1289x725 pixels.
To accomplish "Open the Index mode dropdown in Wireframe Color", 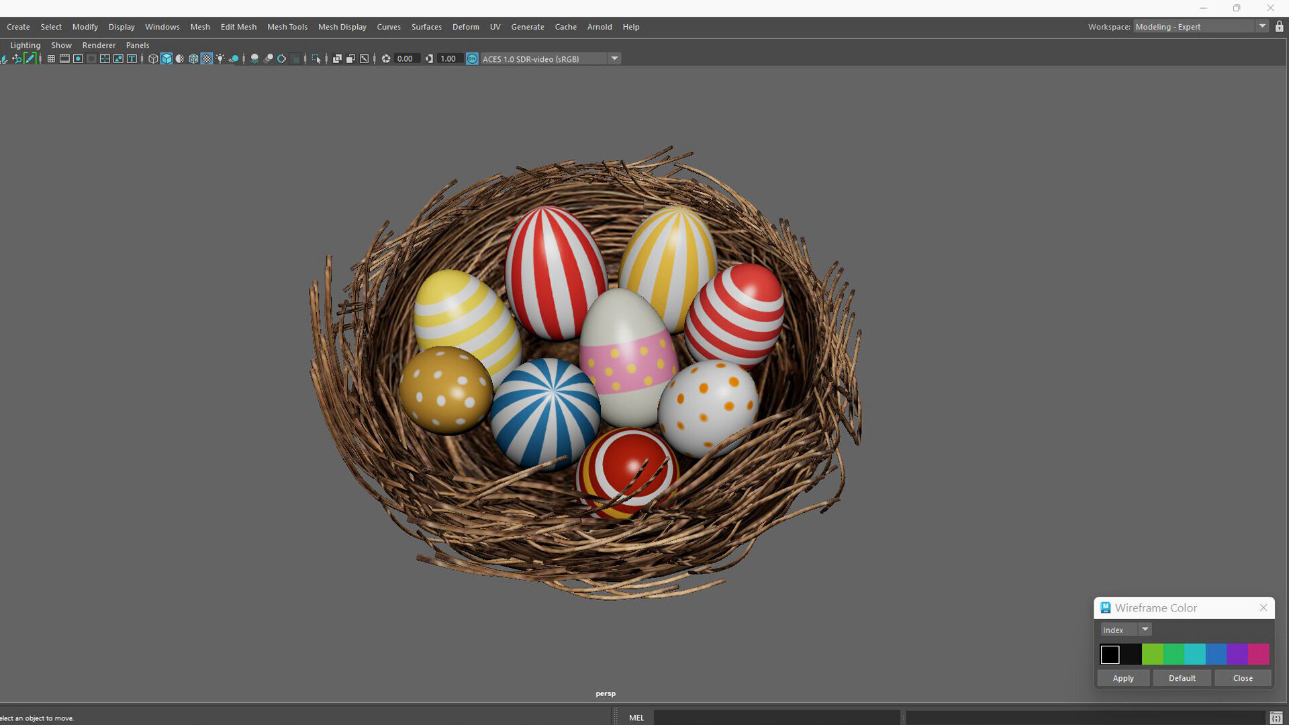I will coord(1126,630).
